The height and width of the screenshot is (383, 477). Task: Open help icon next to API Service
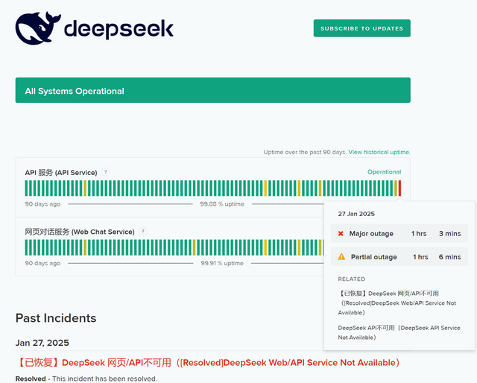click(106, 172)
